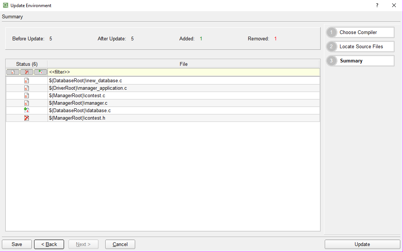Click the added-file icon next to database.c

(x=26, y=110)
